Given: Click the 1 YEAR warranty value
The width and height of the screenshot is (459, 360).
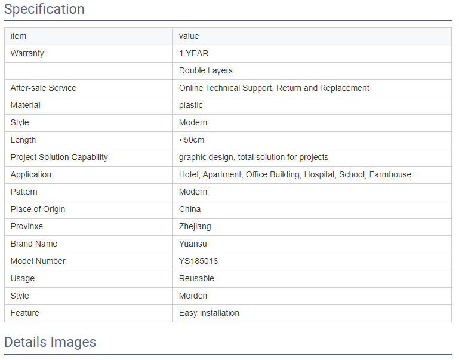Looking at the screenshot, I should point(194,54).
